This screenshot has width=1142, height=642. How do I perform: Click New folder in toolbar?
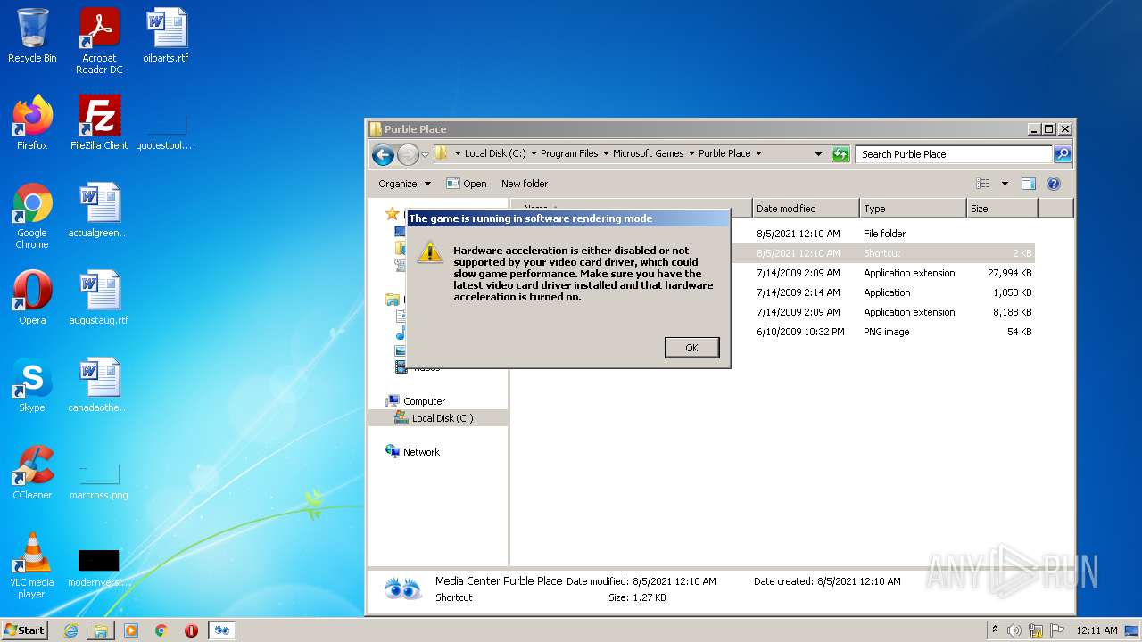click(x=525, y=184)
